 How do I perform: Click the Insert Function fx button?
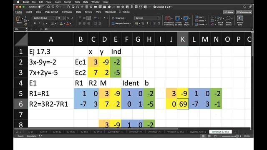coord(41,29)
